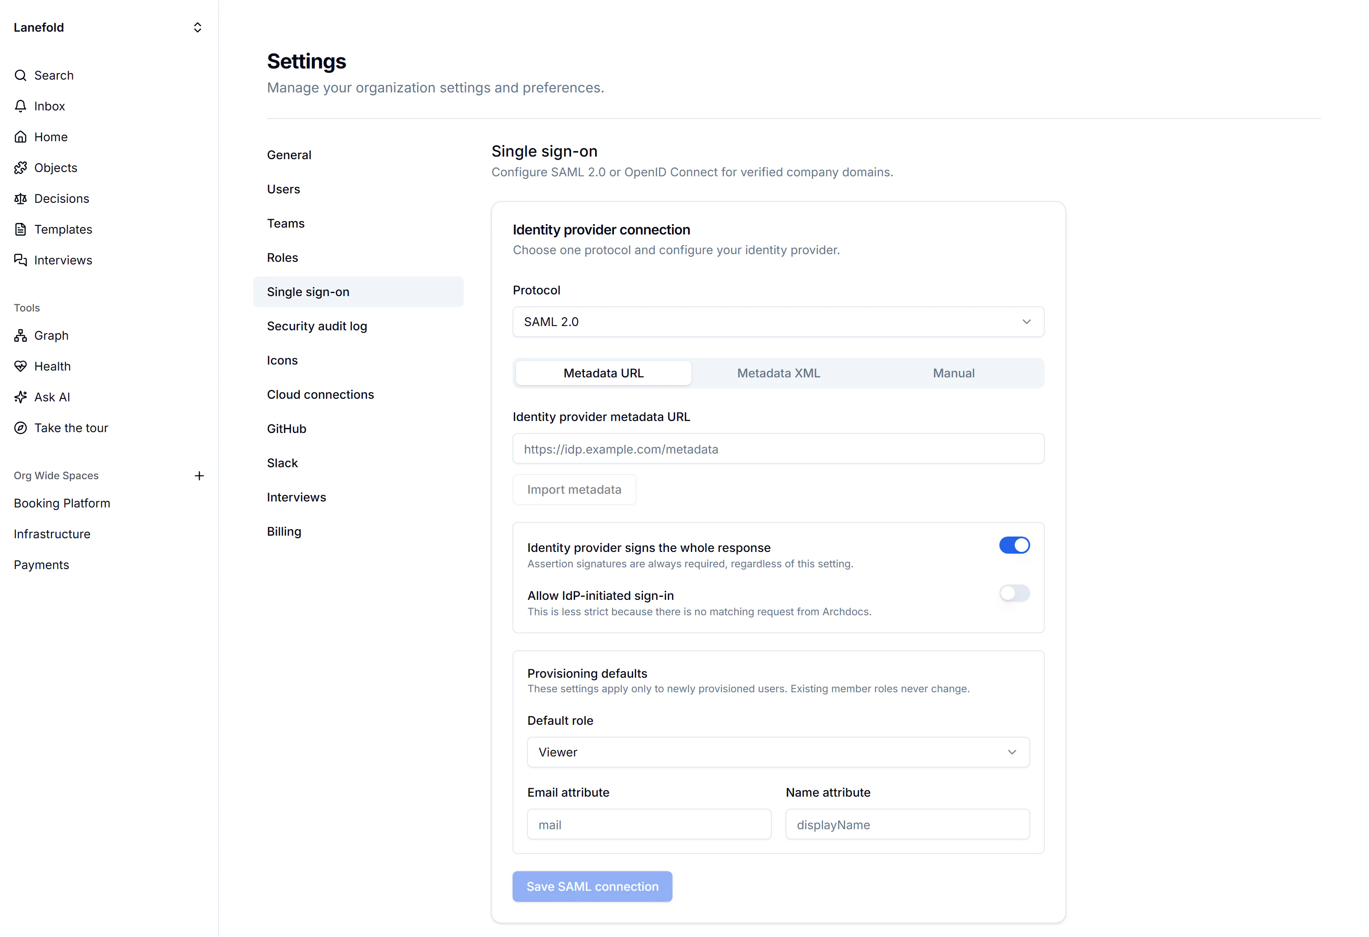This screenshot has height=937, width=1369.
Task: Open Teams settings section
Action: (x=358, y=223)
